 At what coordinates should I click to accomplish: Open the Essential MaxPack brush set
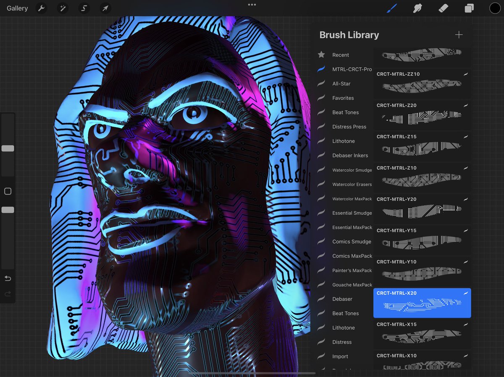click(352, 227)
